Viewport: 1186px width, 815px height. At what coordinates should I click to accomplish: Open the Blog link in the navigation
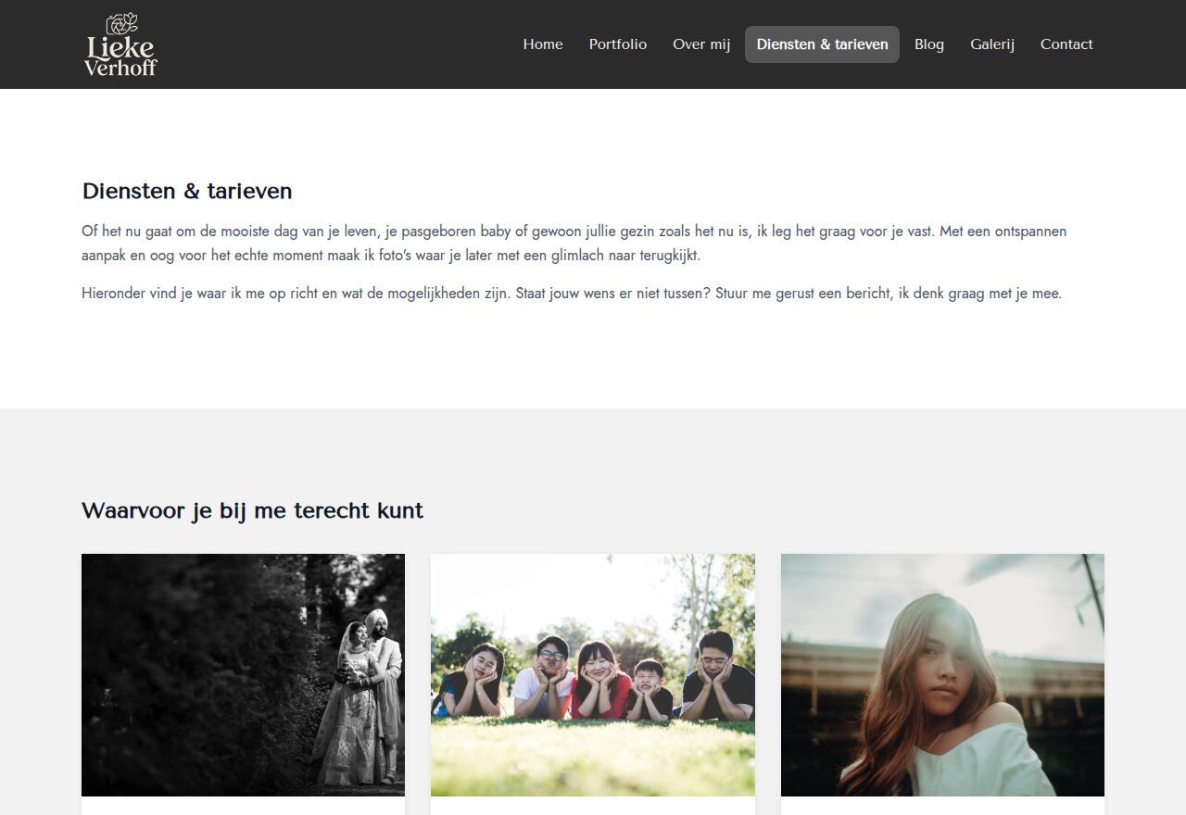pyautogui.click(x=929, y=44)
